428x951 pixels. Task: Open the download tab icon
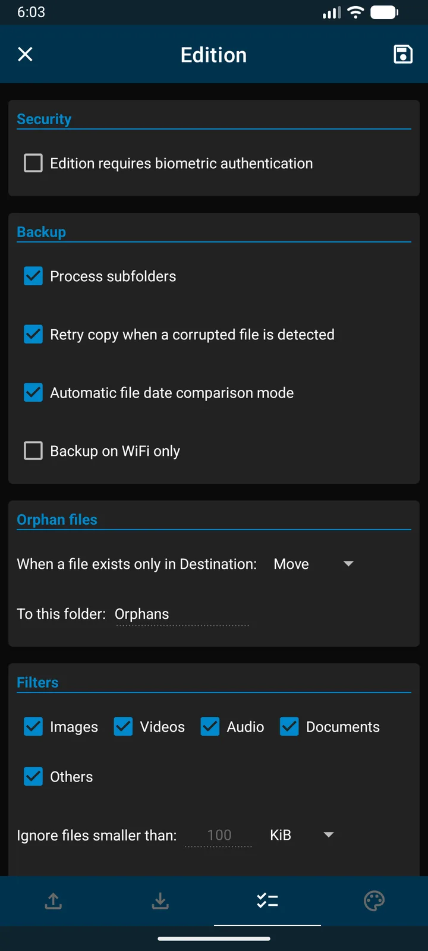click(160, 900)
